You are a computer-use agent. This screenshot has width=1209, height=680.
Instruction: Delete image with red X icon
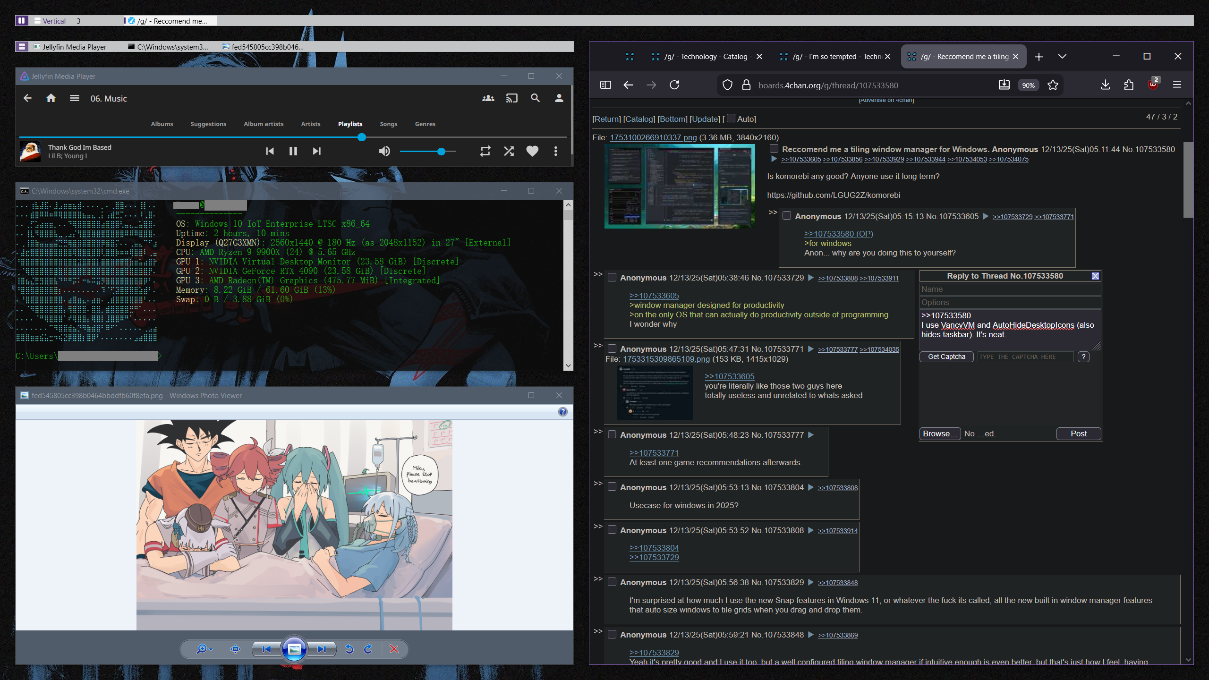pos(394,649)
